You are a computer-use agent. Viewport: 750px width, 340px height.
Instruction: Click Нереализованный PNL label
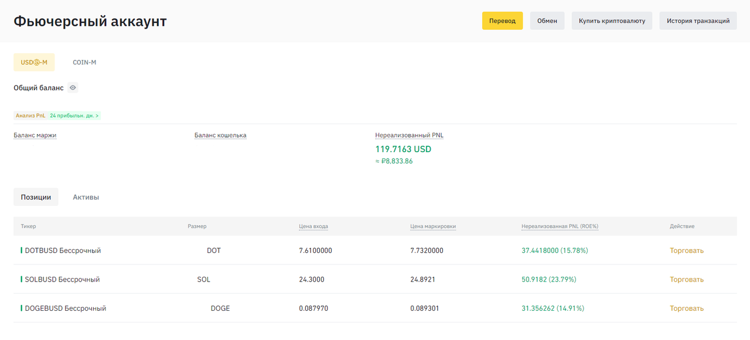point(410,135)
